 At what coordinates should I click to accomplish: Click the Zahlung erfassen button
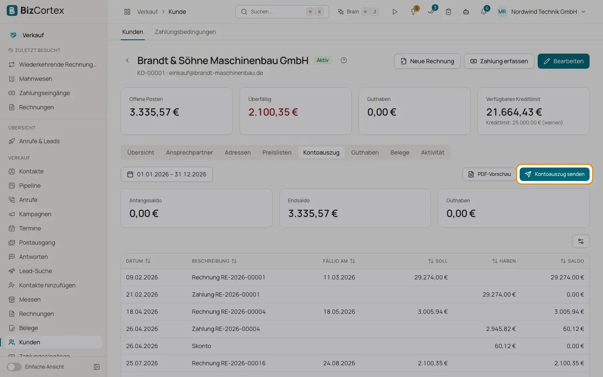click(499, 61)
